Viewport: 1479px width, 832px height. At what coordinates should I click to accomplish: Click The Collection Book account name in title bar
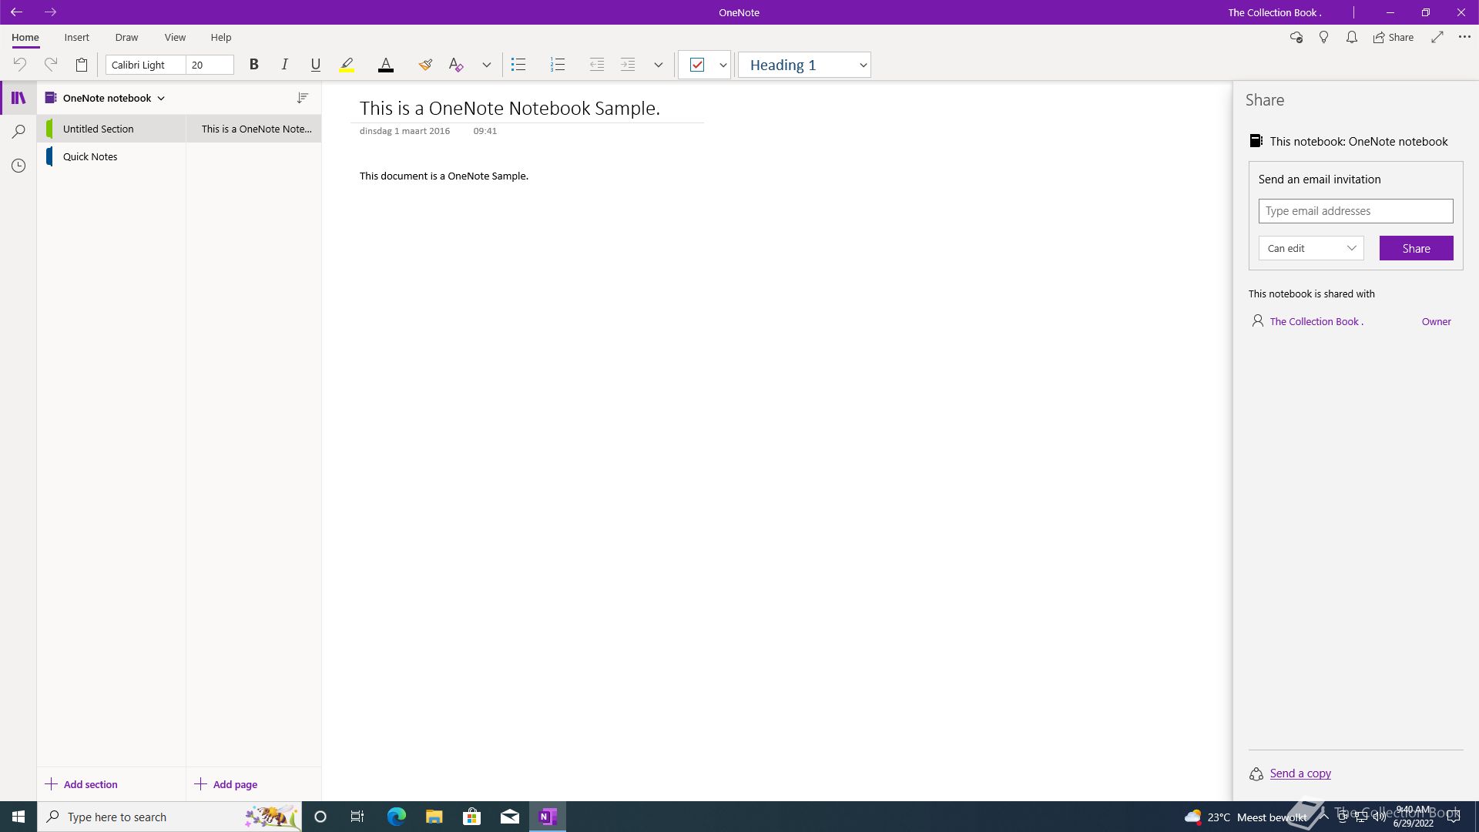pos(1274,12)
